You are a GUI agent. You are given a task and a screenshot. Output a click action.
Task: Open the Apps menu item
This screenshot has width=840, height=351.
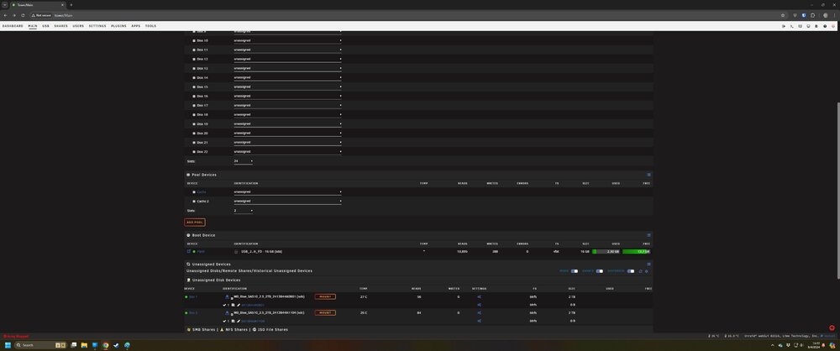click(x=136, y=26)
